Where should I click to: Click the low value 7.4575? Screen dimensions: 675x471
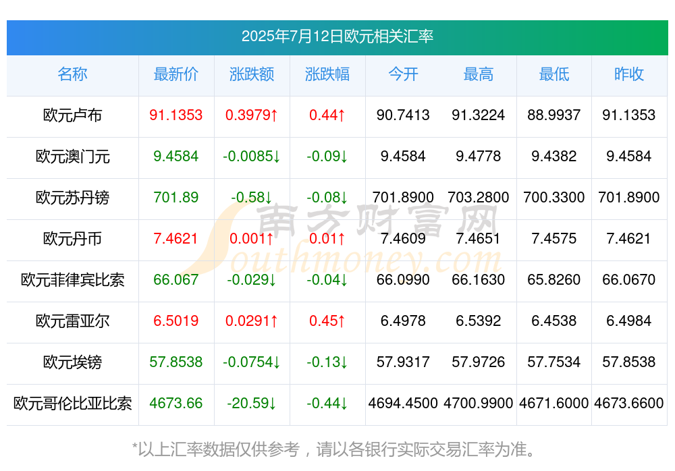point(554,238)
